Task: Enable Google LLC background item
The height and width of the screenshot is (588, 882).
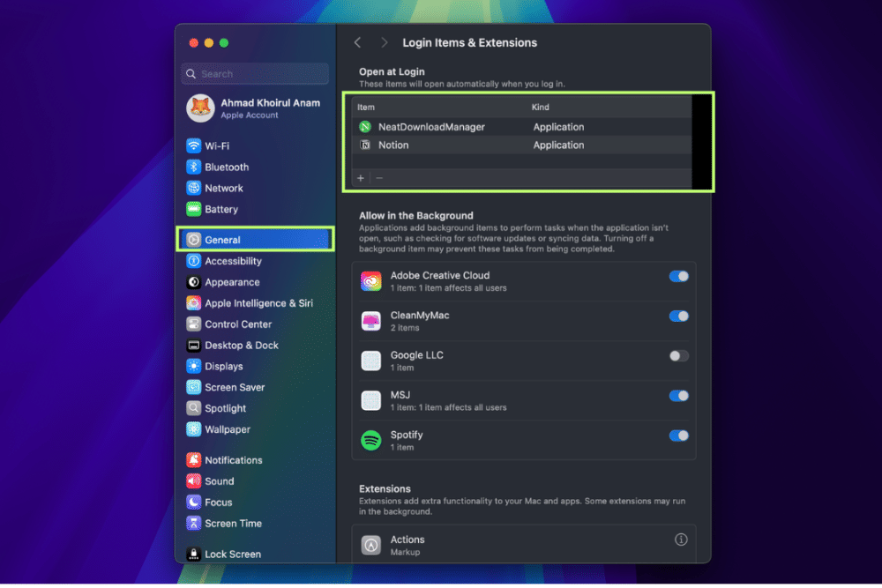Action: tap(678, 356)
